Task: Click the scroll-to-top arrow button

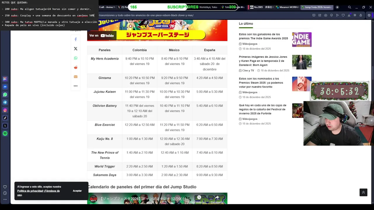Action: pos(363,192)
